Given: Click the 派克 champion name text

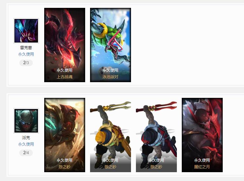Looking at the screenshot, I should click(26, 137).
